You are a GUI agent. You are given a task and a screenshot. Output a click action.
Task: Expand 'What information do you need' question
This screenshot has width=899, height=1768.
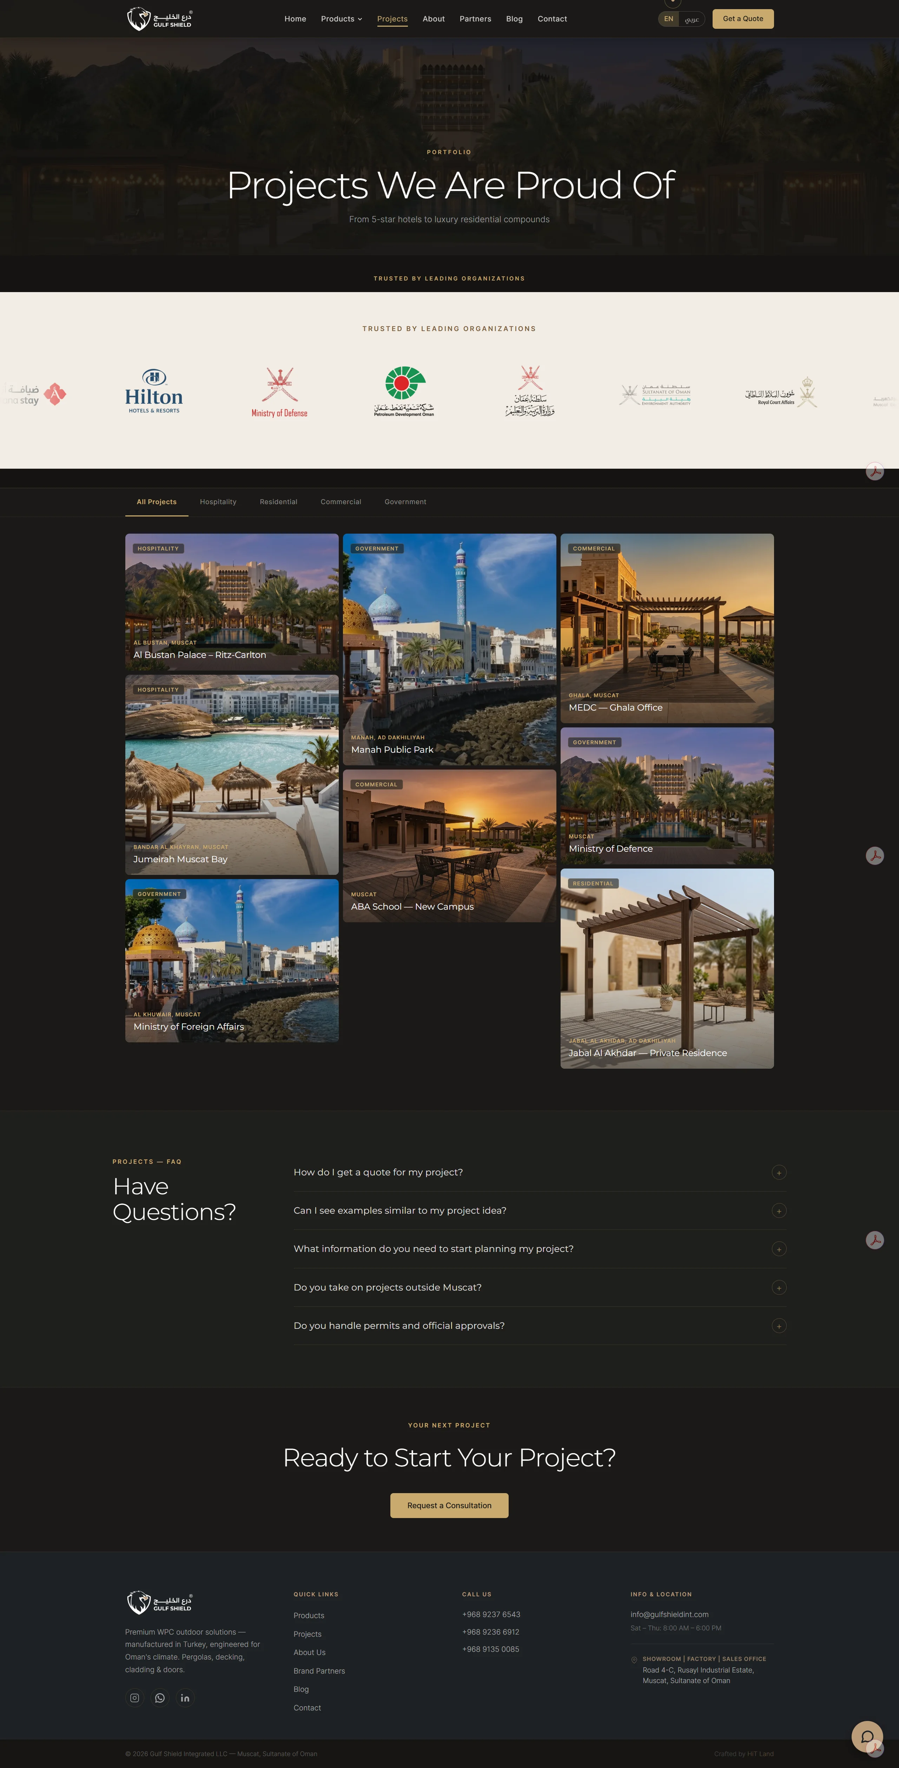540,1249
